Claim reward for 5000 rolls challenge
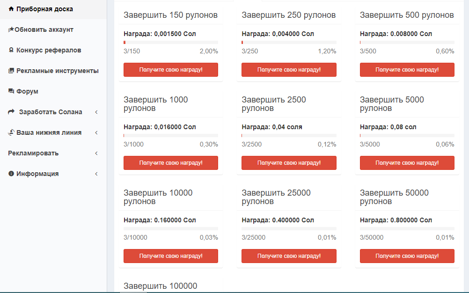This screenshot has height=293, width=469. 407,163
